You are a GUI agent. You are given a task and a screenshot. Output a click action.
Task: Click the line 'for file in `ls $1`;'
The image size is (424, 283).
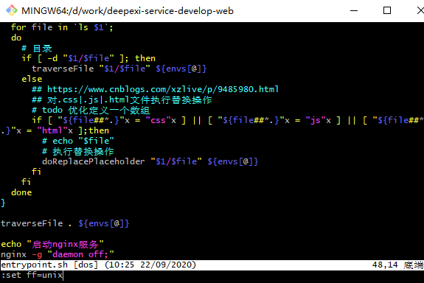click(62, 27)
